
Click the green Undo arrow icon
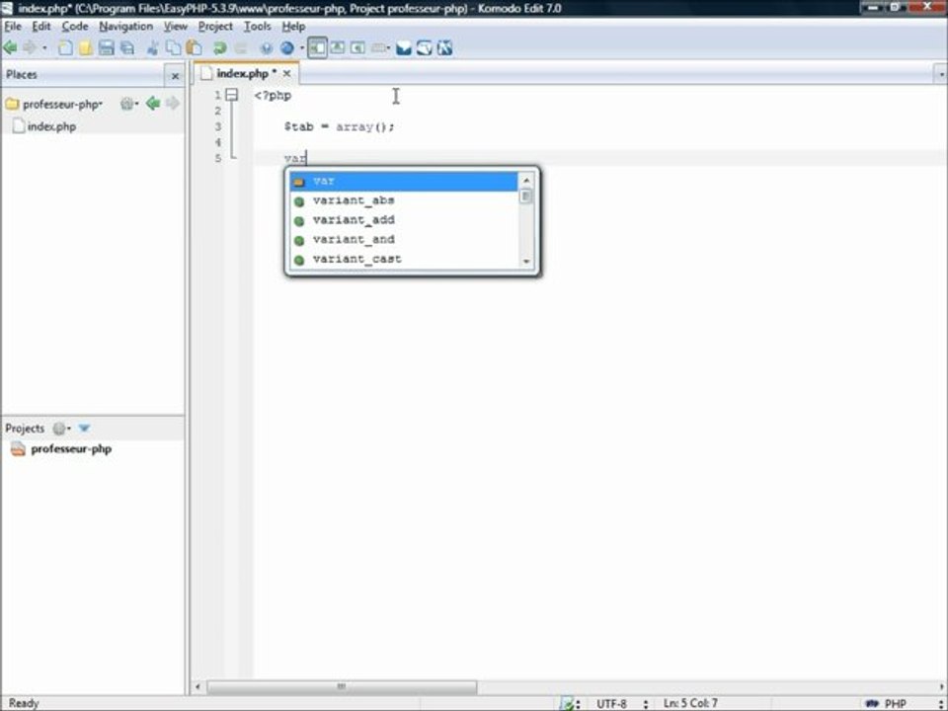click(x=219, y=47)
